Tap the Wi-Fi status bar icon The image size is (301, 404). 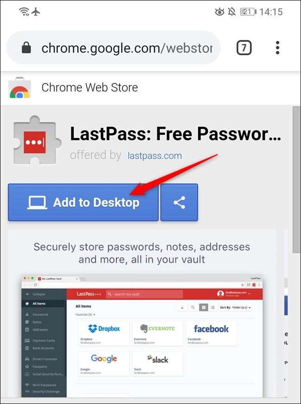pos(24,12)
